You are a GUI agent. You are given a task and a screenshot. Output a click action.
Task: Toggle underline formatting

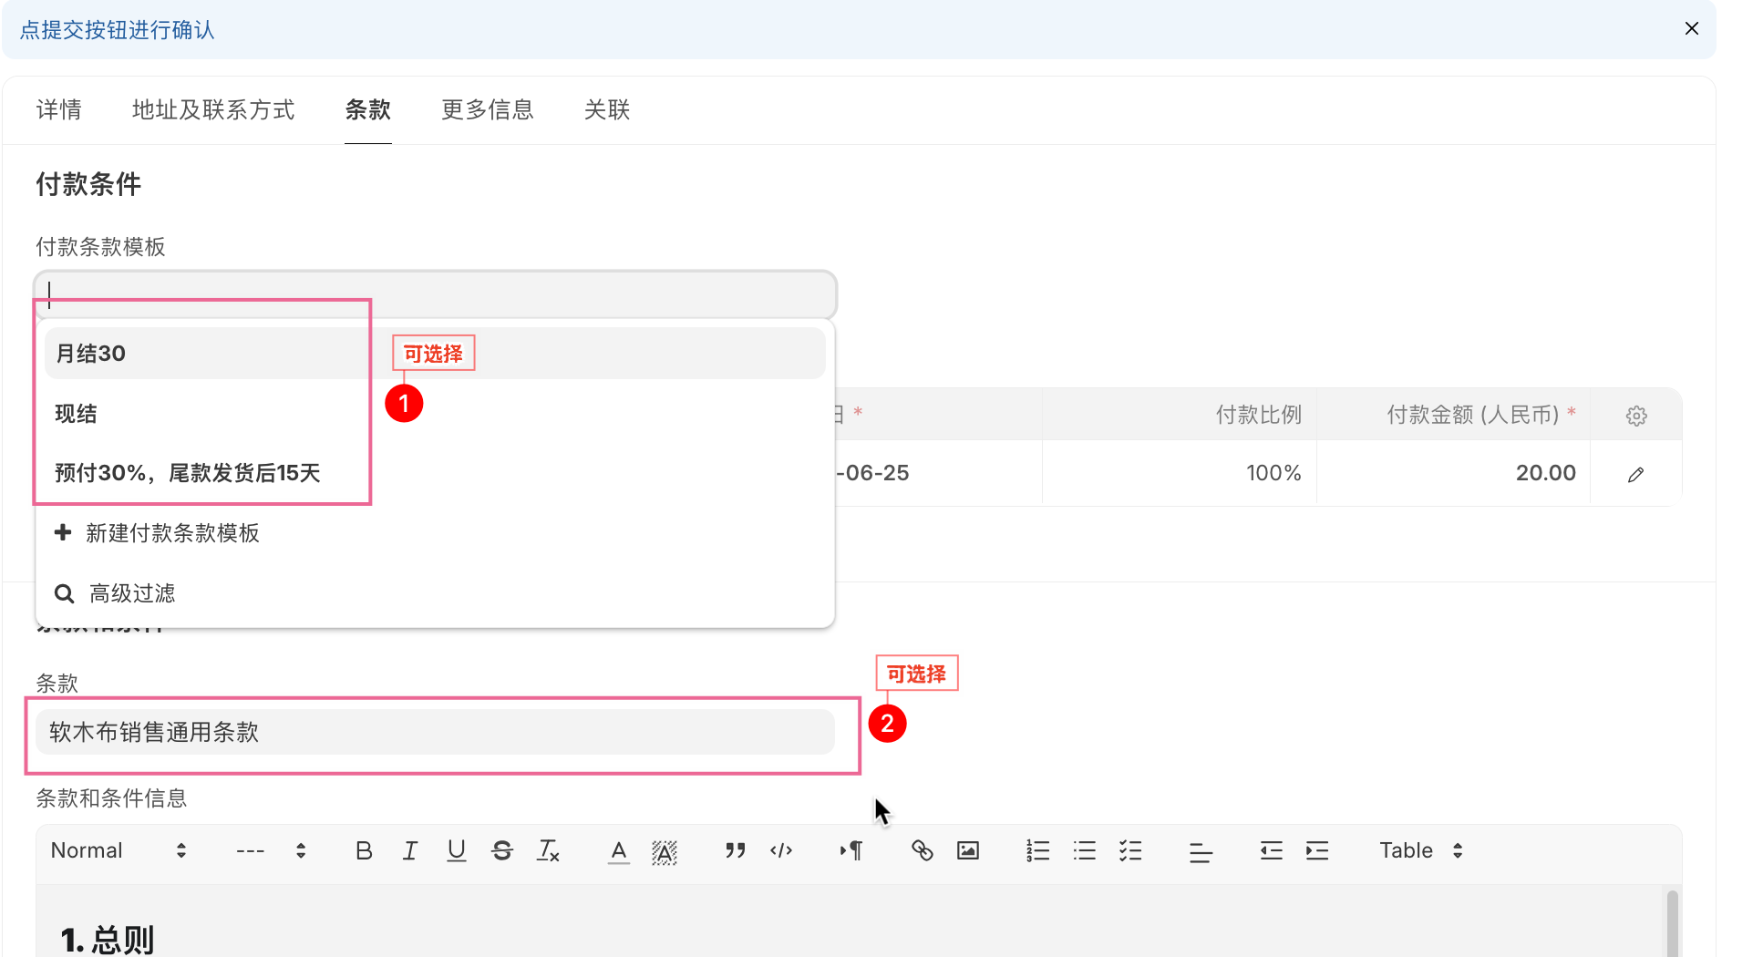pos(456,850)
